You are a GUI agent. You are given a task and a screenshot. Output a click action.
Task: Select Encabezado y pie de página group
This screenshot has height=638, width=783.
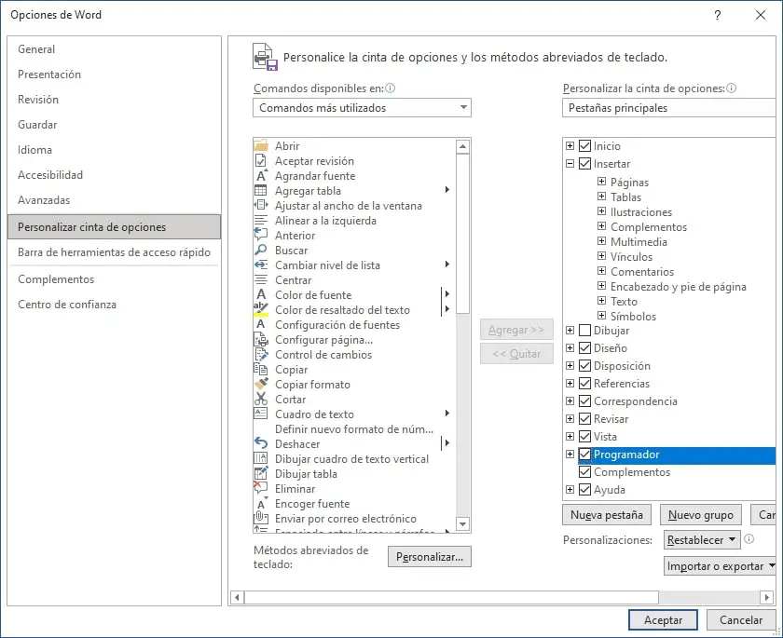(x=679, y=287)
